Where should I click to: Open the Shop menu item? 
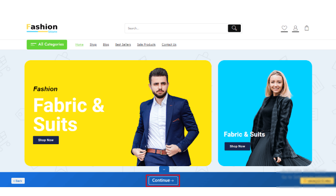pyautogui.click(x=93, y=44)
